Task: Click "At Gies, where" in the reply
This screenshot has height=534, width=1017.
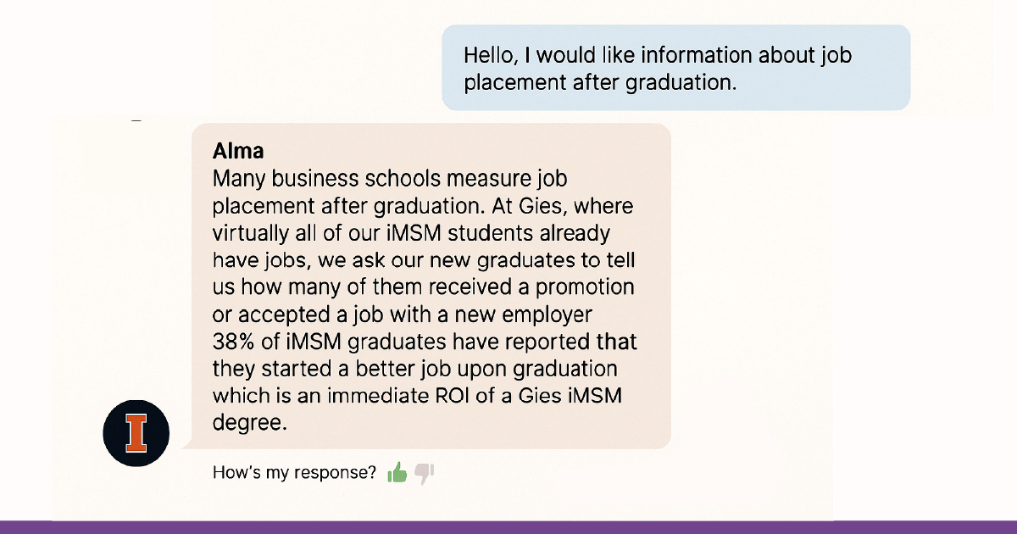Action: pyautogui.click(x=572, y=207)
